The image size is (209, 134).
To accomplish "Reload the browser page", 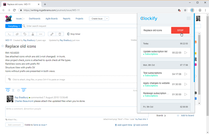I will (14, 10).
